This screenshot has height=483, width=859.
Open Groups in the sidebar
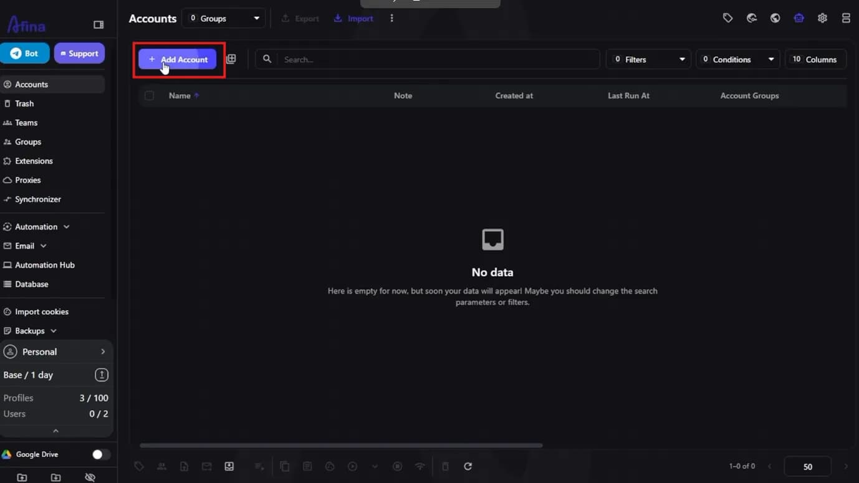click(52, 142)
